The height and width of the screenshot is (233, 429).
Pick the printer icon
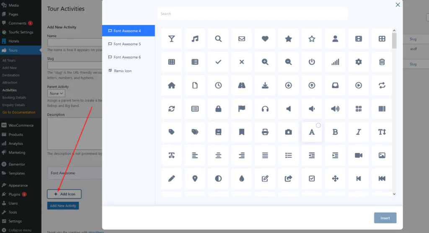[x=265, y=132]
